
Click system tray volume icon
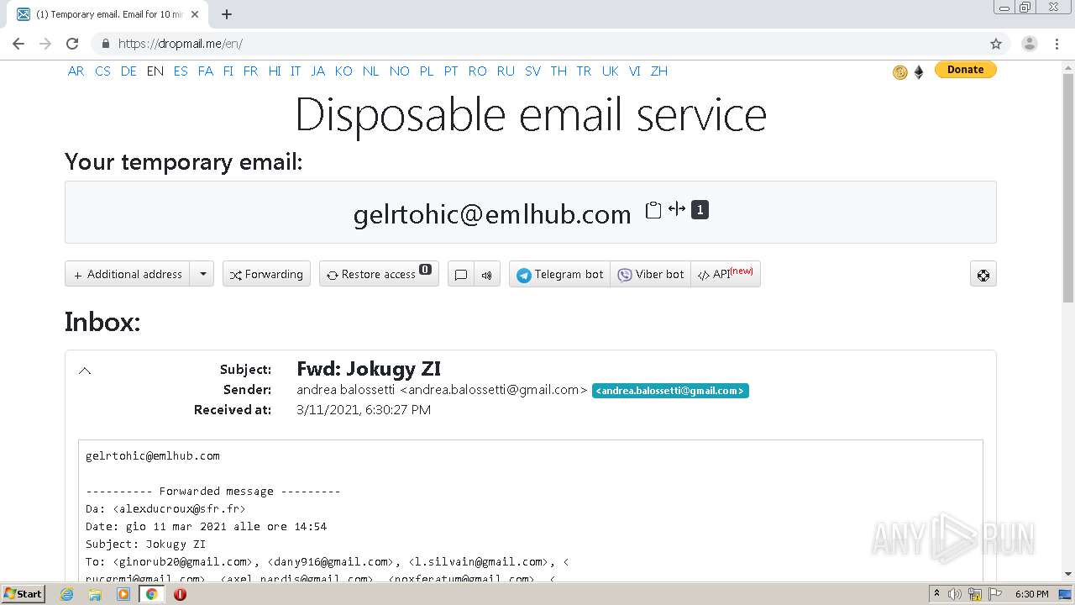955,594
